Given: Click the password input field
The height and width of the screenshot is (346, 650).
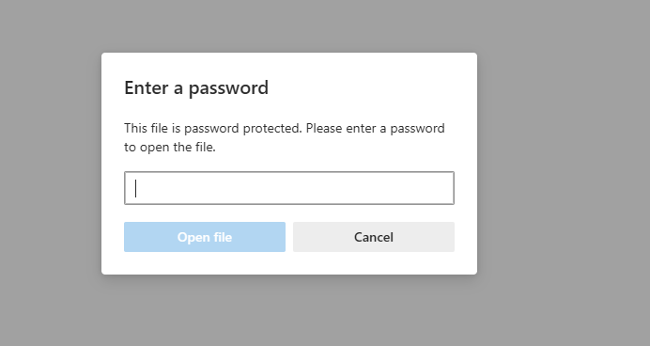Looking at the screenshot, I should coord(289,188).
